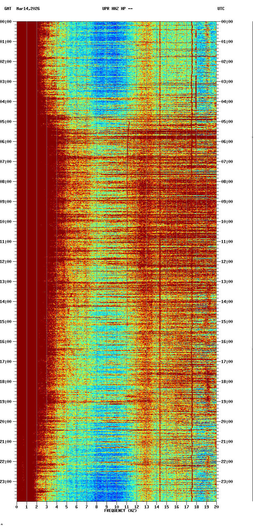Click the 17 Hz frequency tick label
This screenshot has width=267, height=528.
(x=186, y=507)
